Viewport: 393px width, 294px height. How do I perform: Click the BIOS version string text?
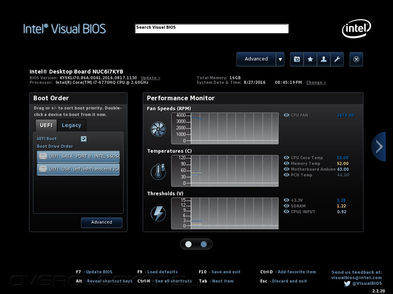(x=98, y=78)
